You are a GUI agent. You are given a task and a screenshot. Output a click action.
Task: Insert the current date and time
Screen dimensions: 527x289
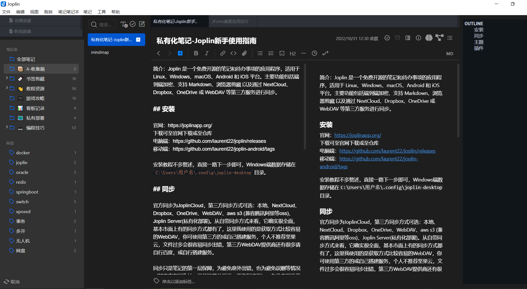(315, 53)
